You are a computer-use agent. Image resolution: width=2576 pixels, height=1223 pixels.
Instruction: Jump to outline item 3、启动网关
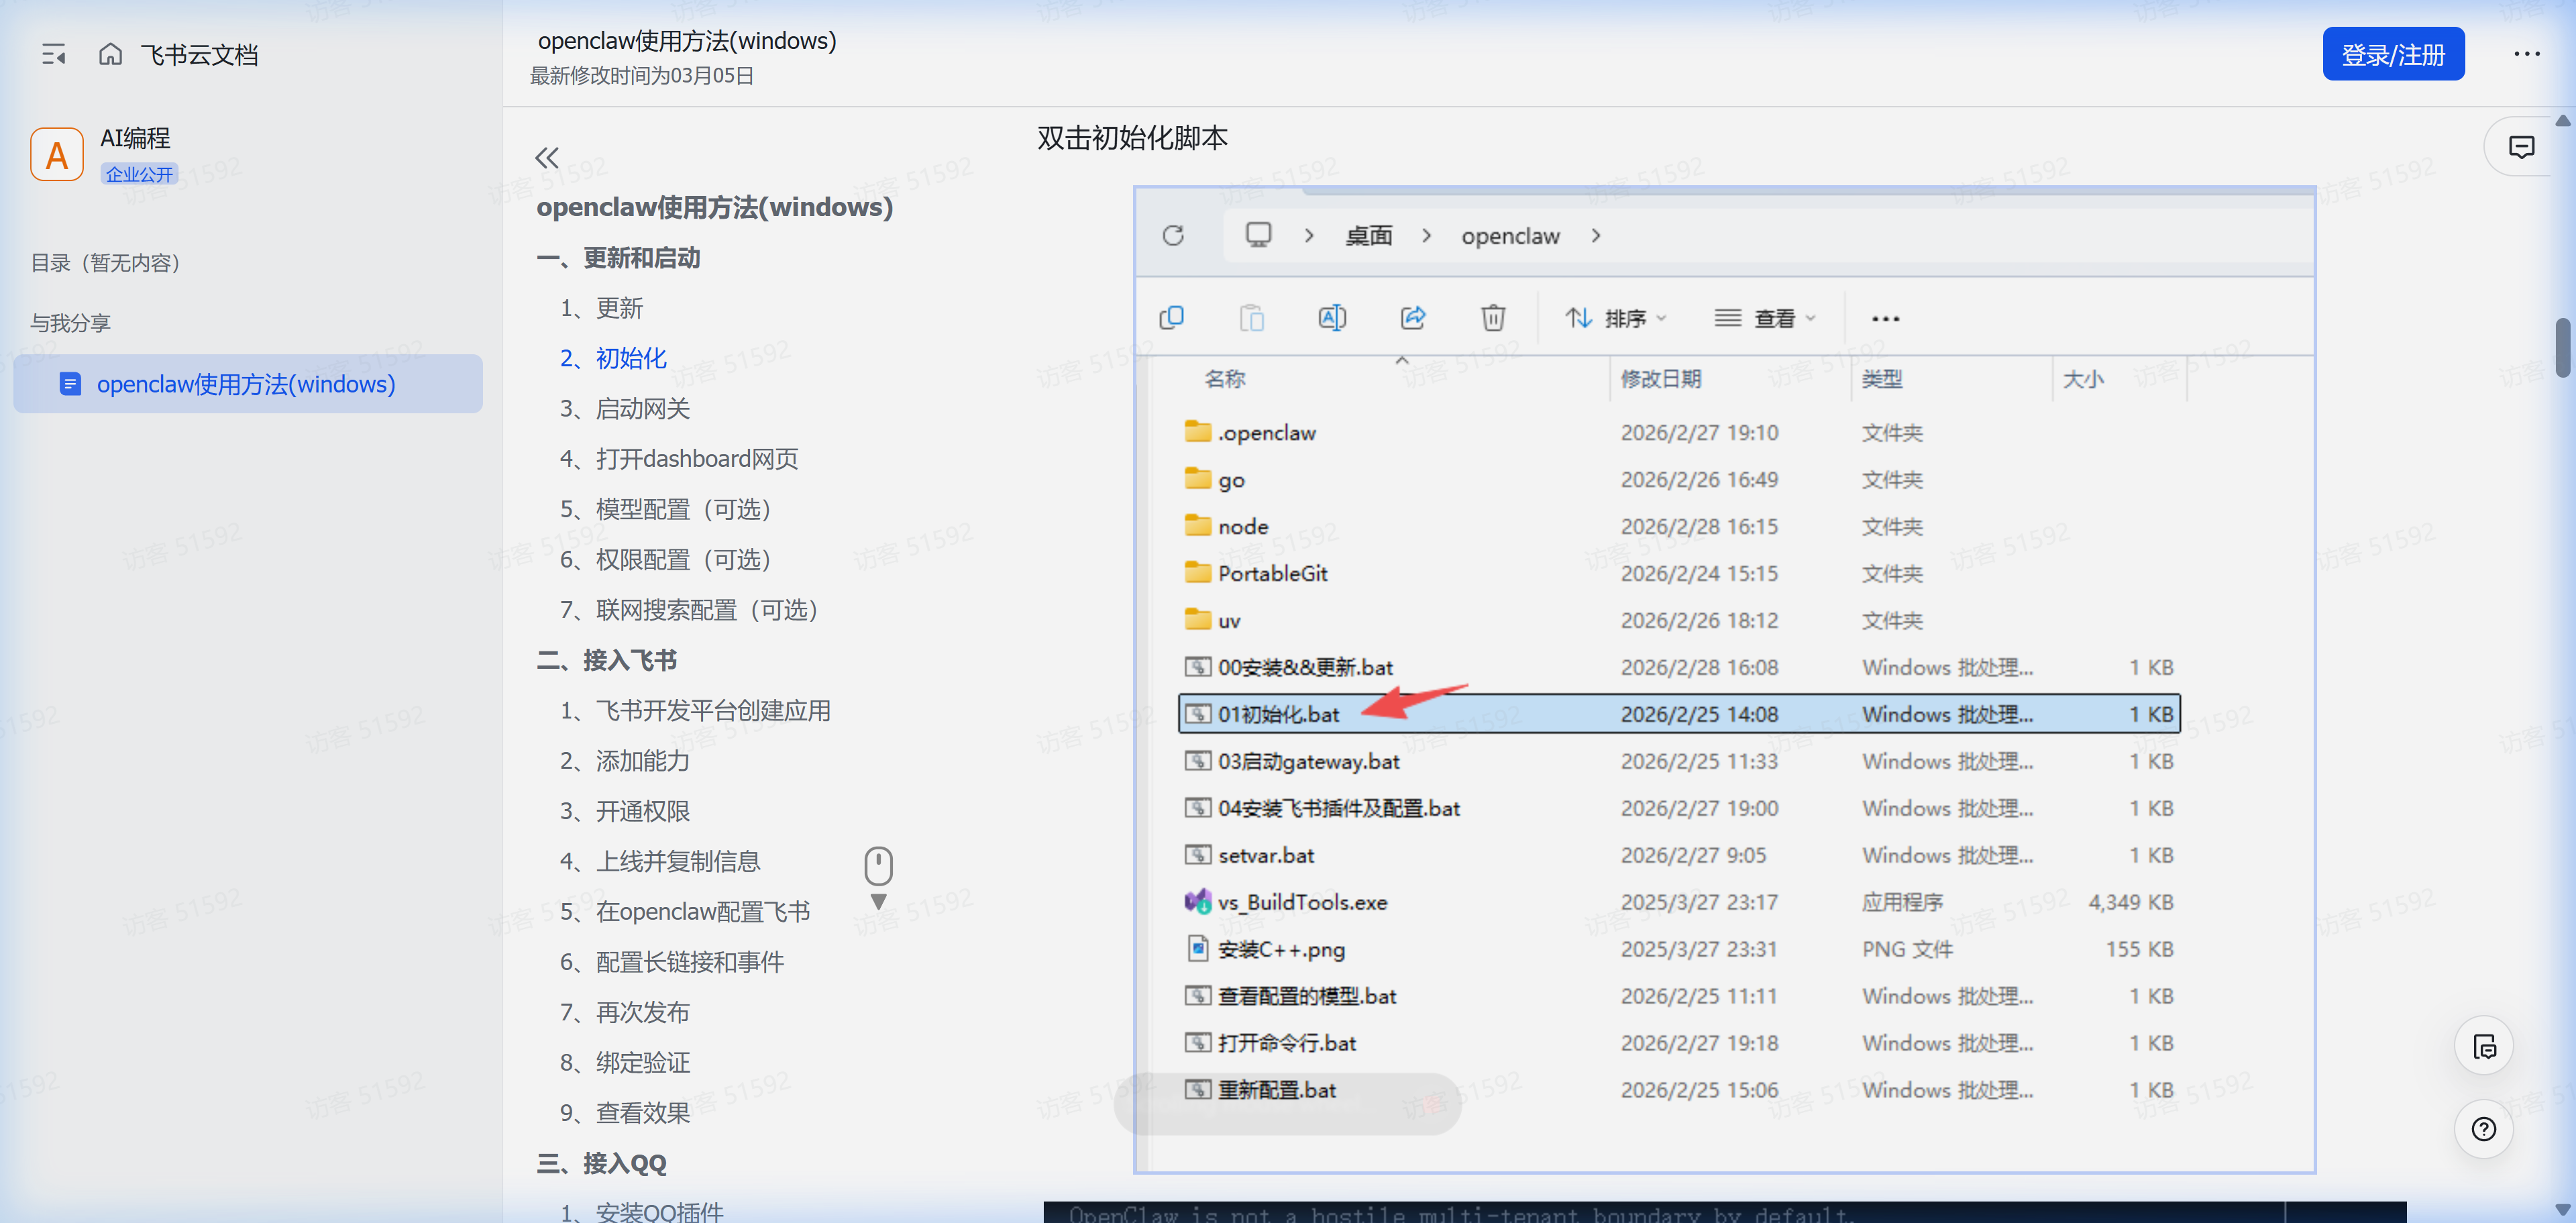click(625, 409)
